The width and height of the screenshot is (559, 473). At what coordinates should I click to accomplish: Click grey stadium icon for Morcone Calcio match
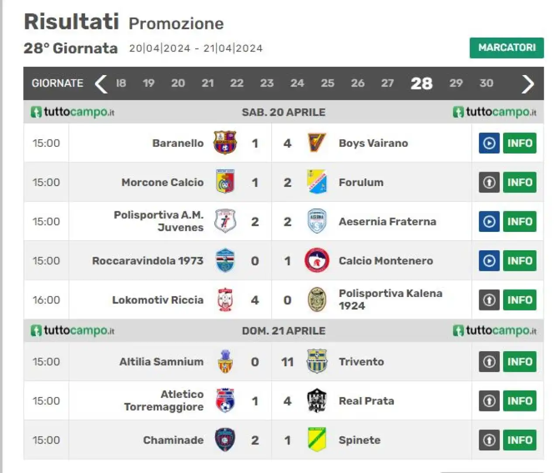click(489, 182)
